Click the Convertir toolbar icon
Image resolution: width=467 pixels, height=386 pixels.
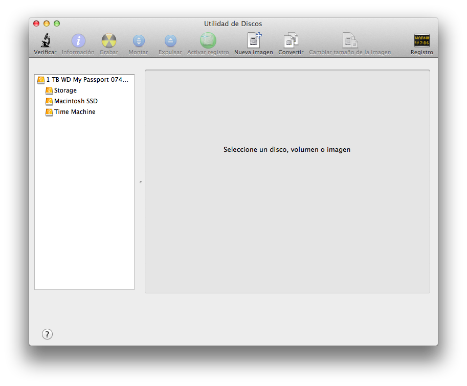(x=291, y=40)
